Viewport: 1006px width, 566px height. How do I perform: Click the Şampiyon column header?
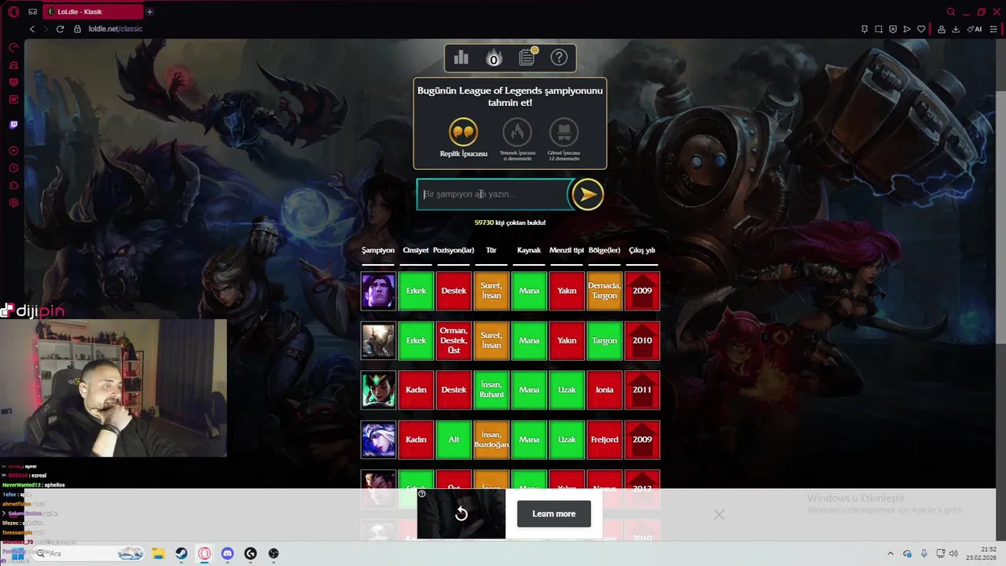click(378, 250)
